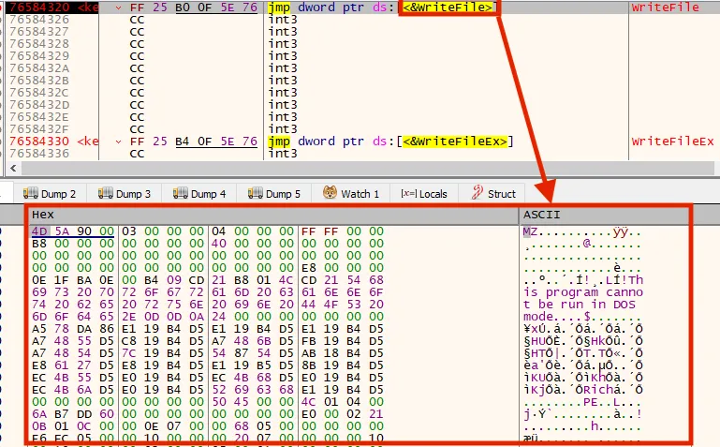Screen dimensions: 720x447
Task: Select the 7C byte in the hex dump
Action: (x=129, y=353)
